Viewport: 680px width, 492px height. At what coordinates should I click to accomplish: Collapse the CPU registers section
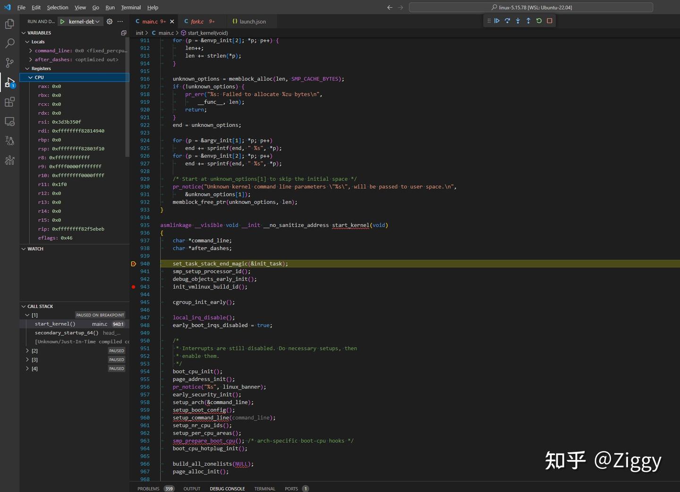tap(30, 77)
